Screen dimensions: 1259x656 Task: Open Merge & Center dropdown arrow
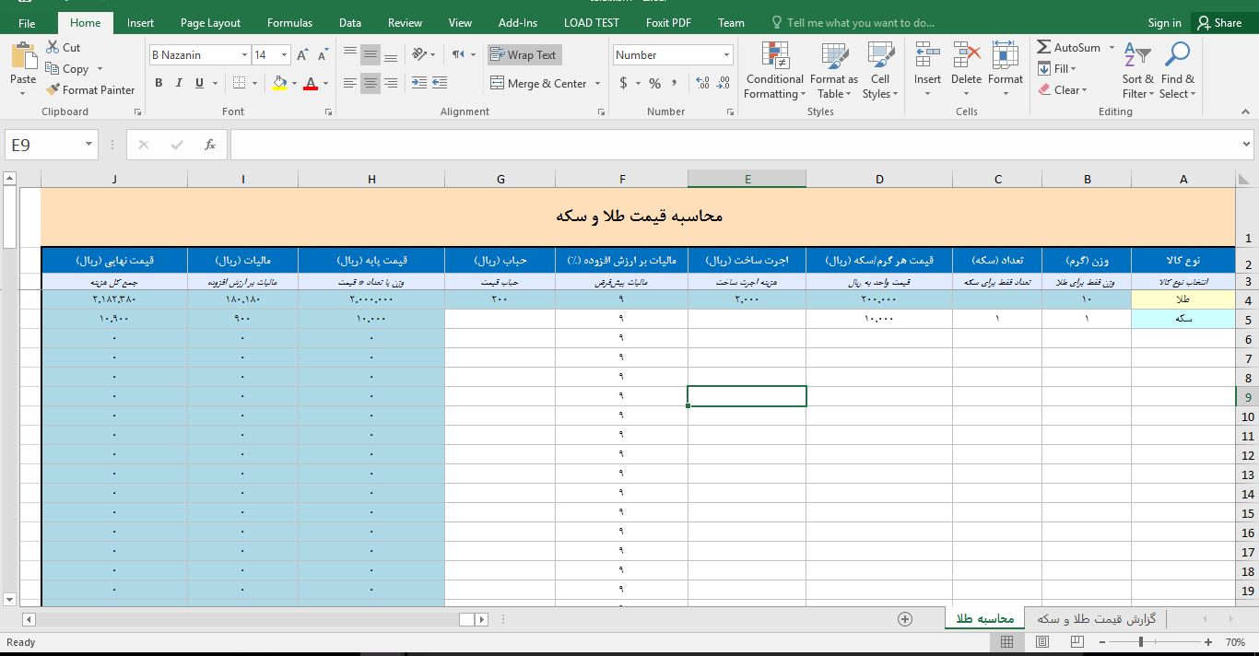pyautogui.click(x=597, y=83)
